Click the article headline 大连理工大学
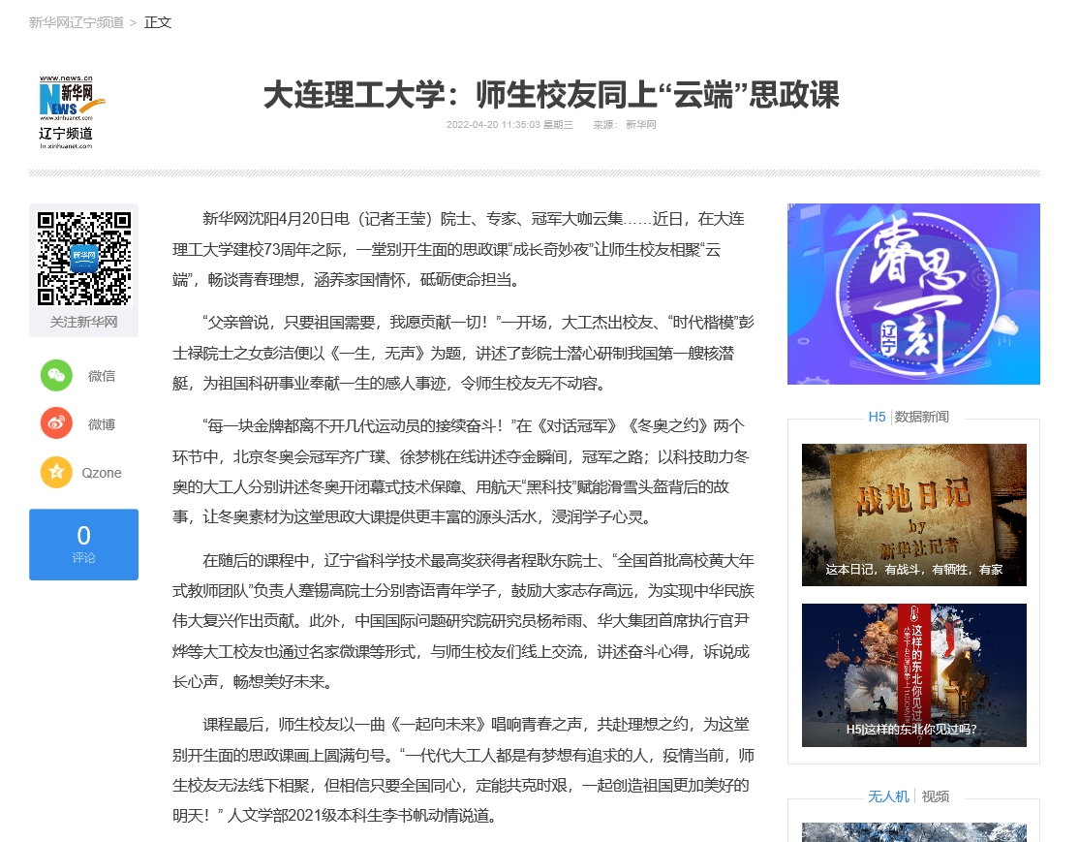Viewport: 1079px width, 842px height. pos(551,95)
